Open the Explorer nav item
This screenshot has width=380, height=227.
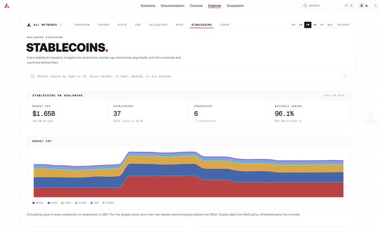click(x=215, y=6)
